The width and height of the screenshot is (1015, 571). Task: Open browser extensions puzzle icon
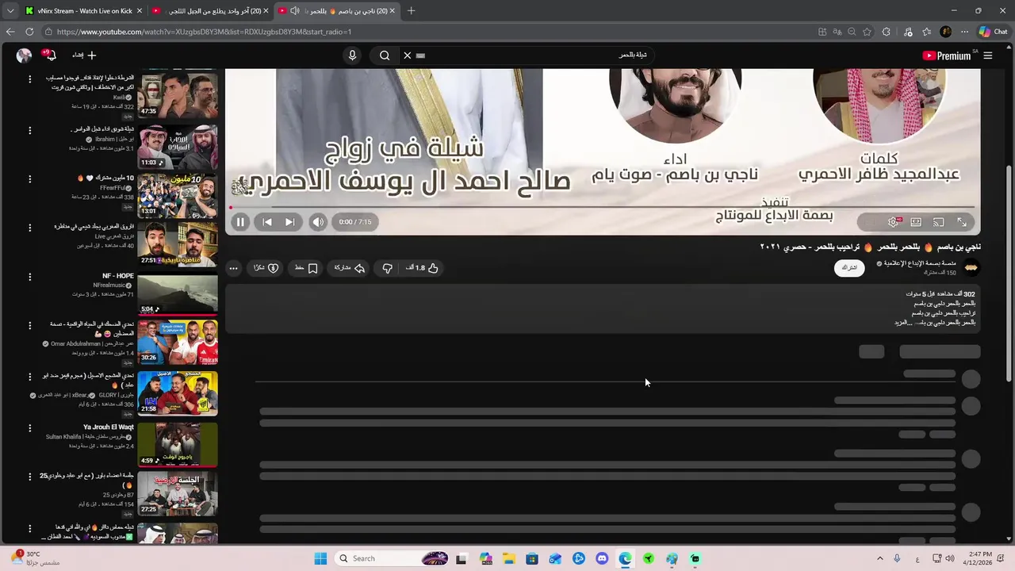click(887, 32)
